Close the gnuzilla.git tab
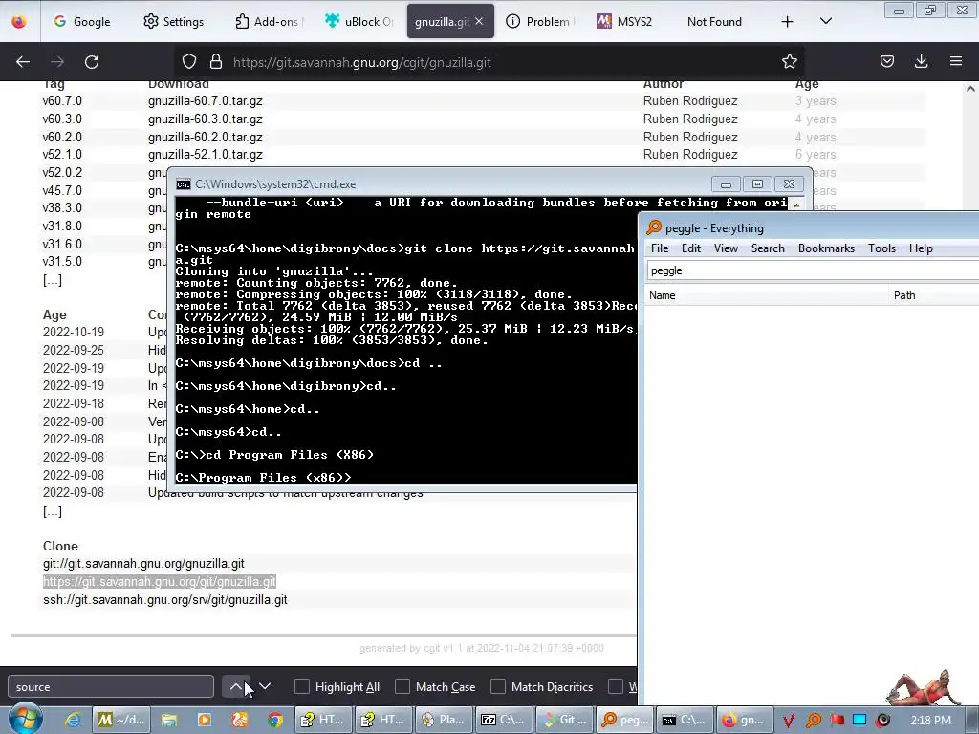Viewport: 979px width, 734px height. point(479,21)
